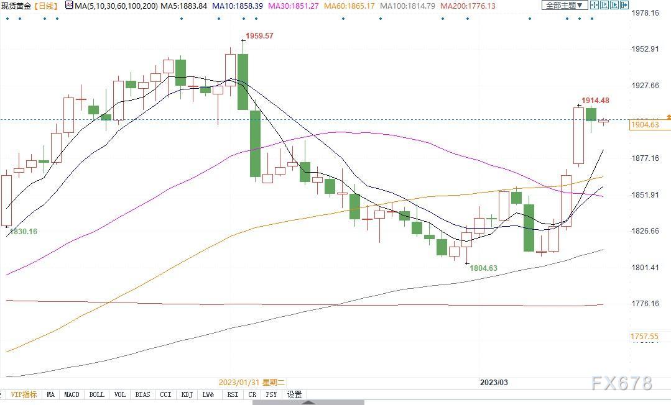Click the MA100:1814.79 value
This screenshot has width=671, height=405.
[x=407, y=6]
